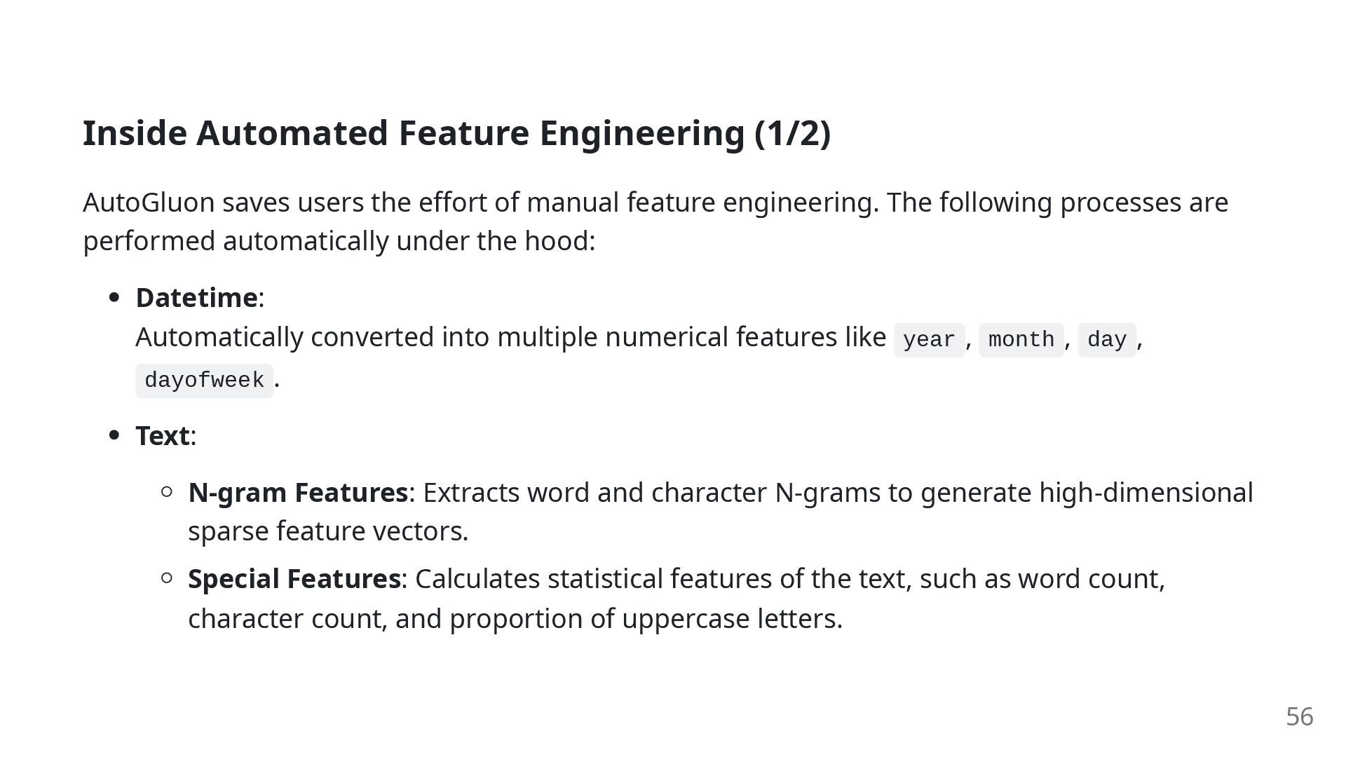Click the 'N-gram Features' bold label
Screen dimensions: 1346x757
[x=298, y=493]
